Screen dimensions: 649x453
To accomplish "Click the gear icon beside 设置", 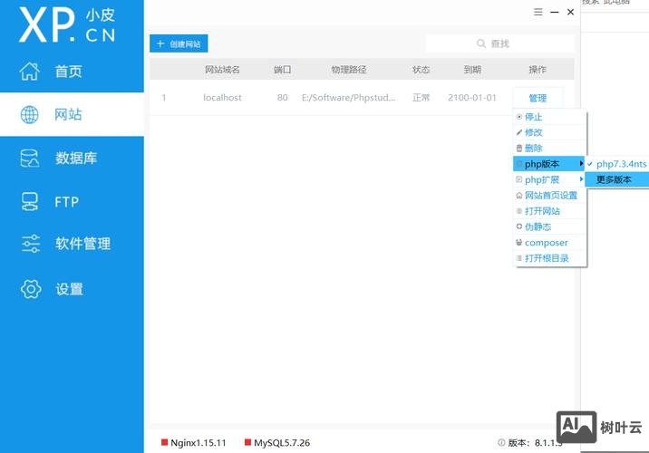I will pos(31,289).
